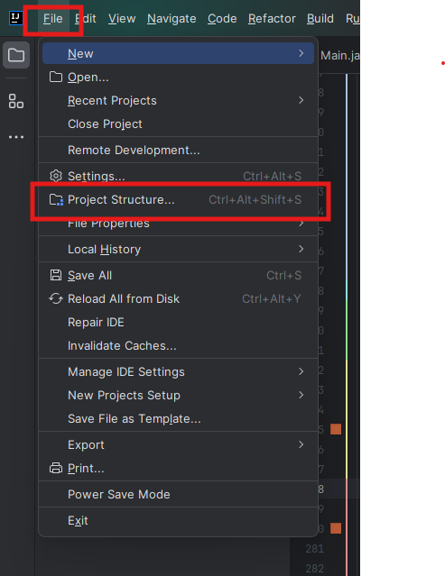This screenshot has width=445, height=576.
Task: Expand the Export submenu arrow
Action: [301, 444]
